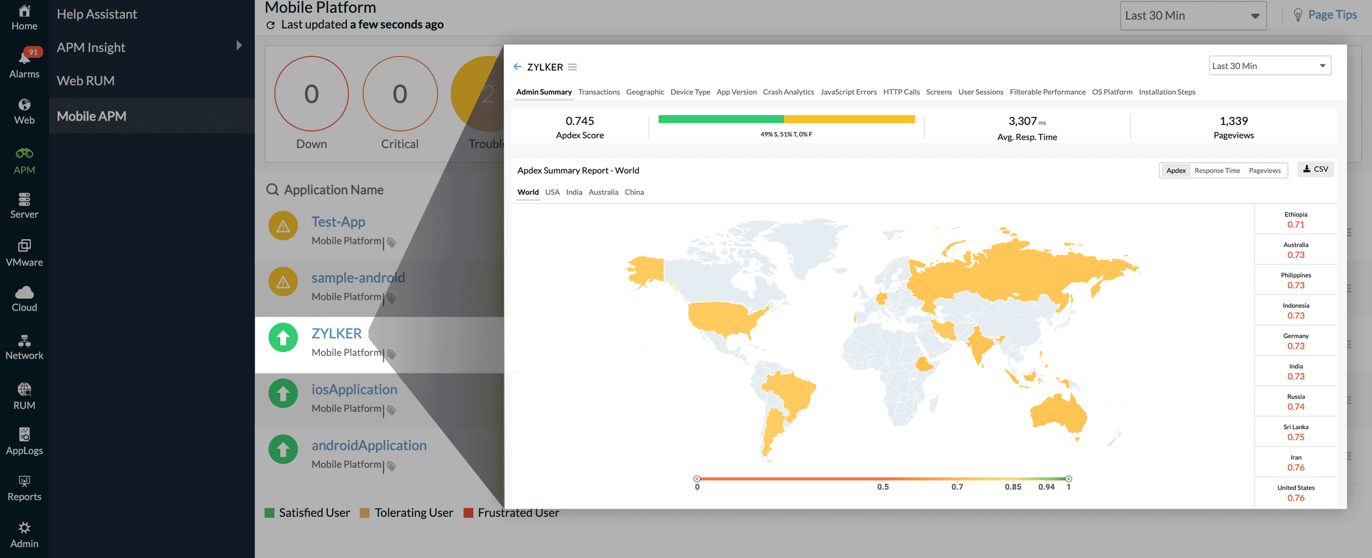1372x558 pixels.
Task: Open the AppLogs sidebar icon
Action: coord(24,435)
